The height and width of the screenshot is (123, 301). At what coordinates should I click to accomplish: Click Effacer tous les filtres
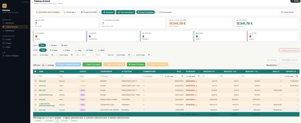289,50
